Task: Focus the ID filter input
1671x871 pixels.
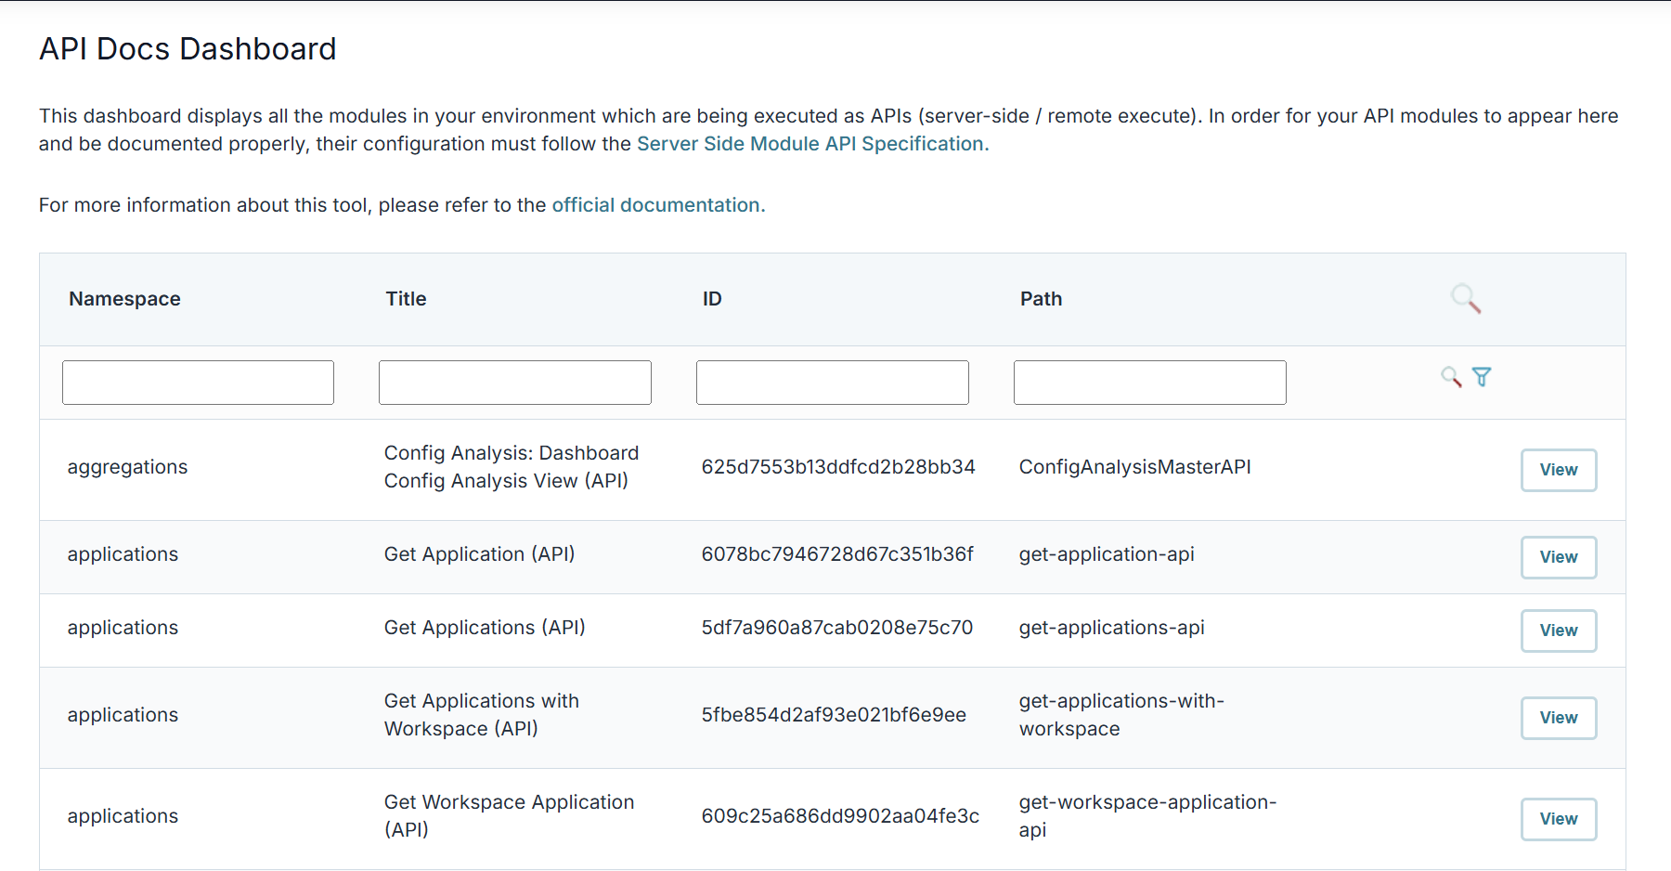Action: pyautogui.click(x=833, y=383)
